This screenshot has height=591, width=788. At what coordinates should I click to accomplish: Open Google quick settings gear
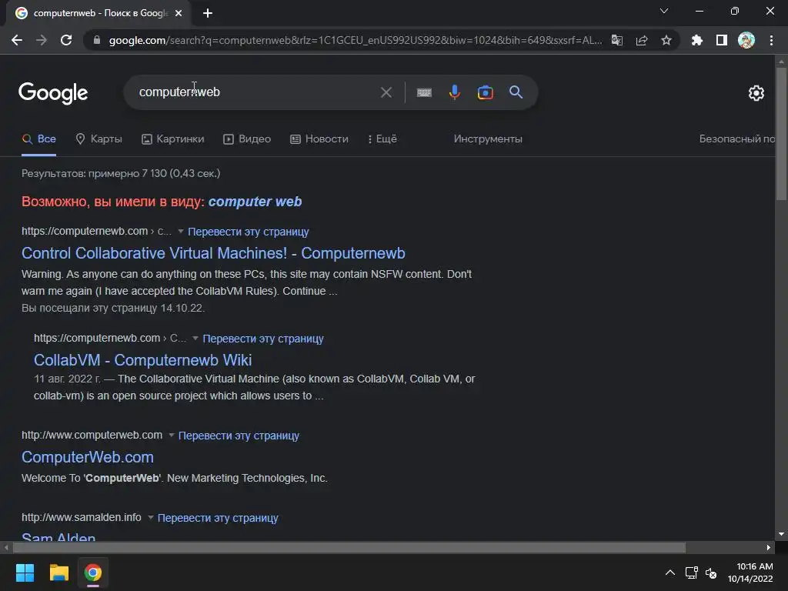pos(756,93)
